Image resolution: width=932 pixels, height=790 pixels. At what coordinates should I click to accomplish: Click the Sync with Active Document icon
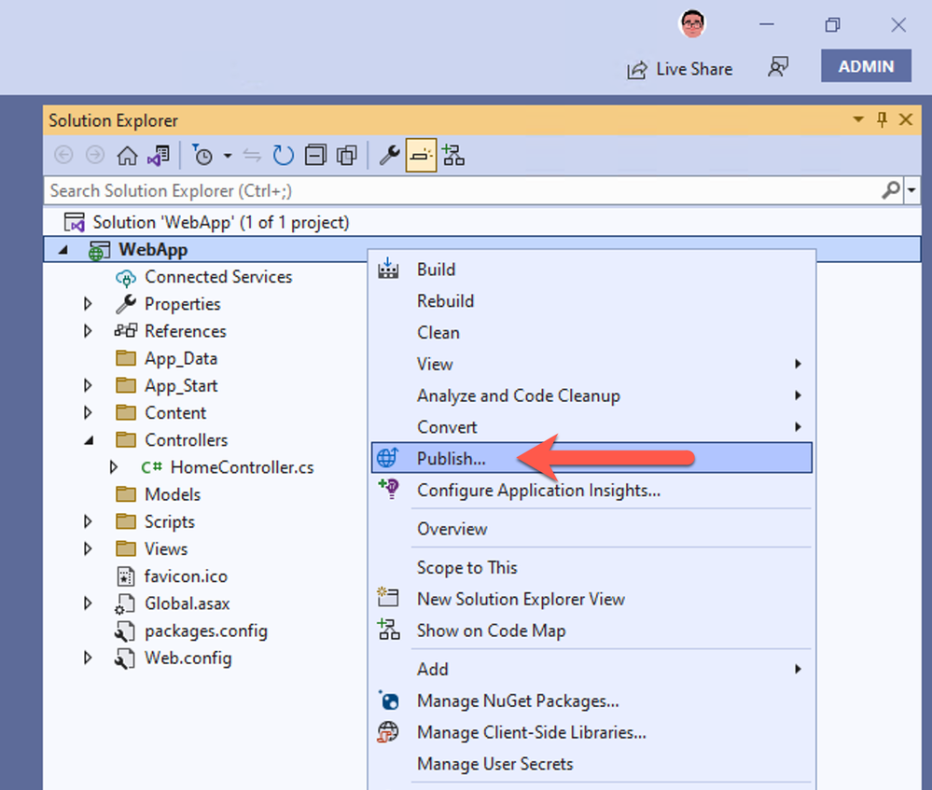[252, 156]
